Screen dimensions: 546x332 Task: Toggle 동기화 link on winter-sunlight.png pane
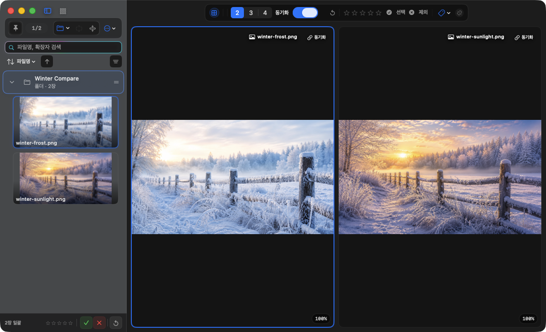click(x=523, y=37)
